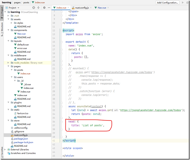Close the index.vue editor tab
Screen dimensions: 190x160
[x=68, y=8]
